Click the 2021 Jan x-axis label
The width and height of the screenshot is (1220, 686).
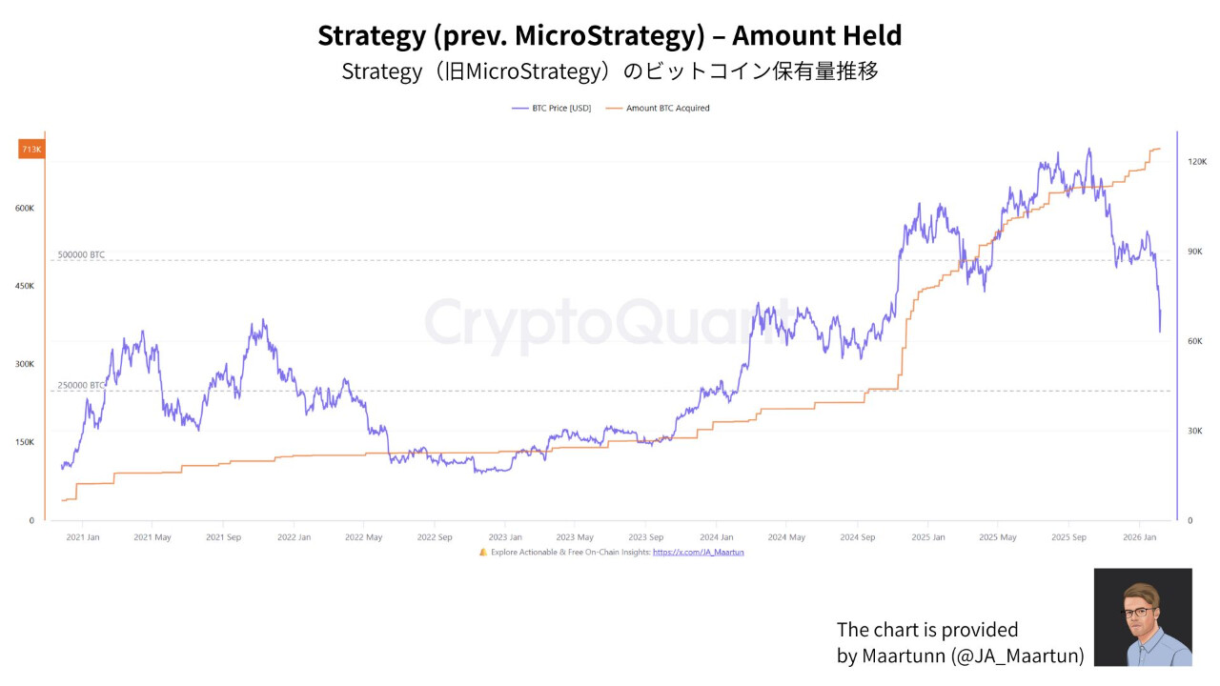pyautogui.click(x=82, y=537)
